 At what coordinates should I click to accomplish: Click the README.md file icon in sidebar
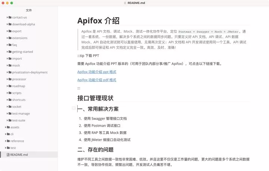[8, 155]
